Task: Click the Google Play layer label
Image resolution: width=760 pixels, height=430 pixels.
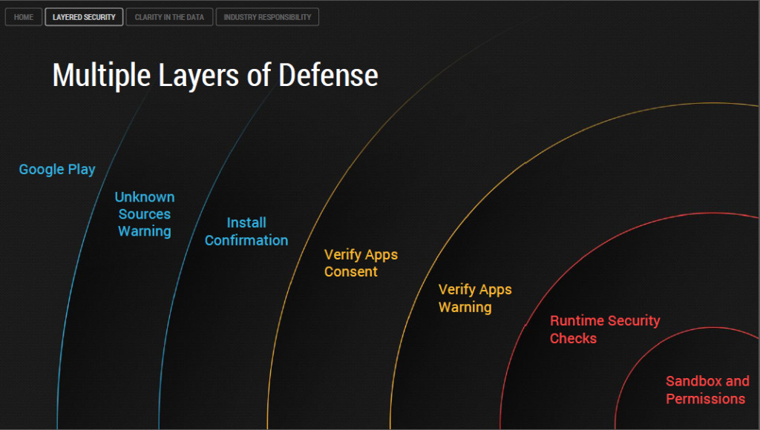Action: 57,169
